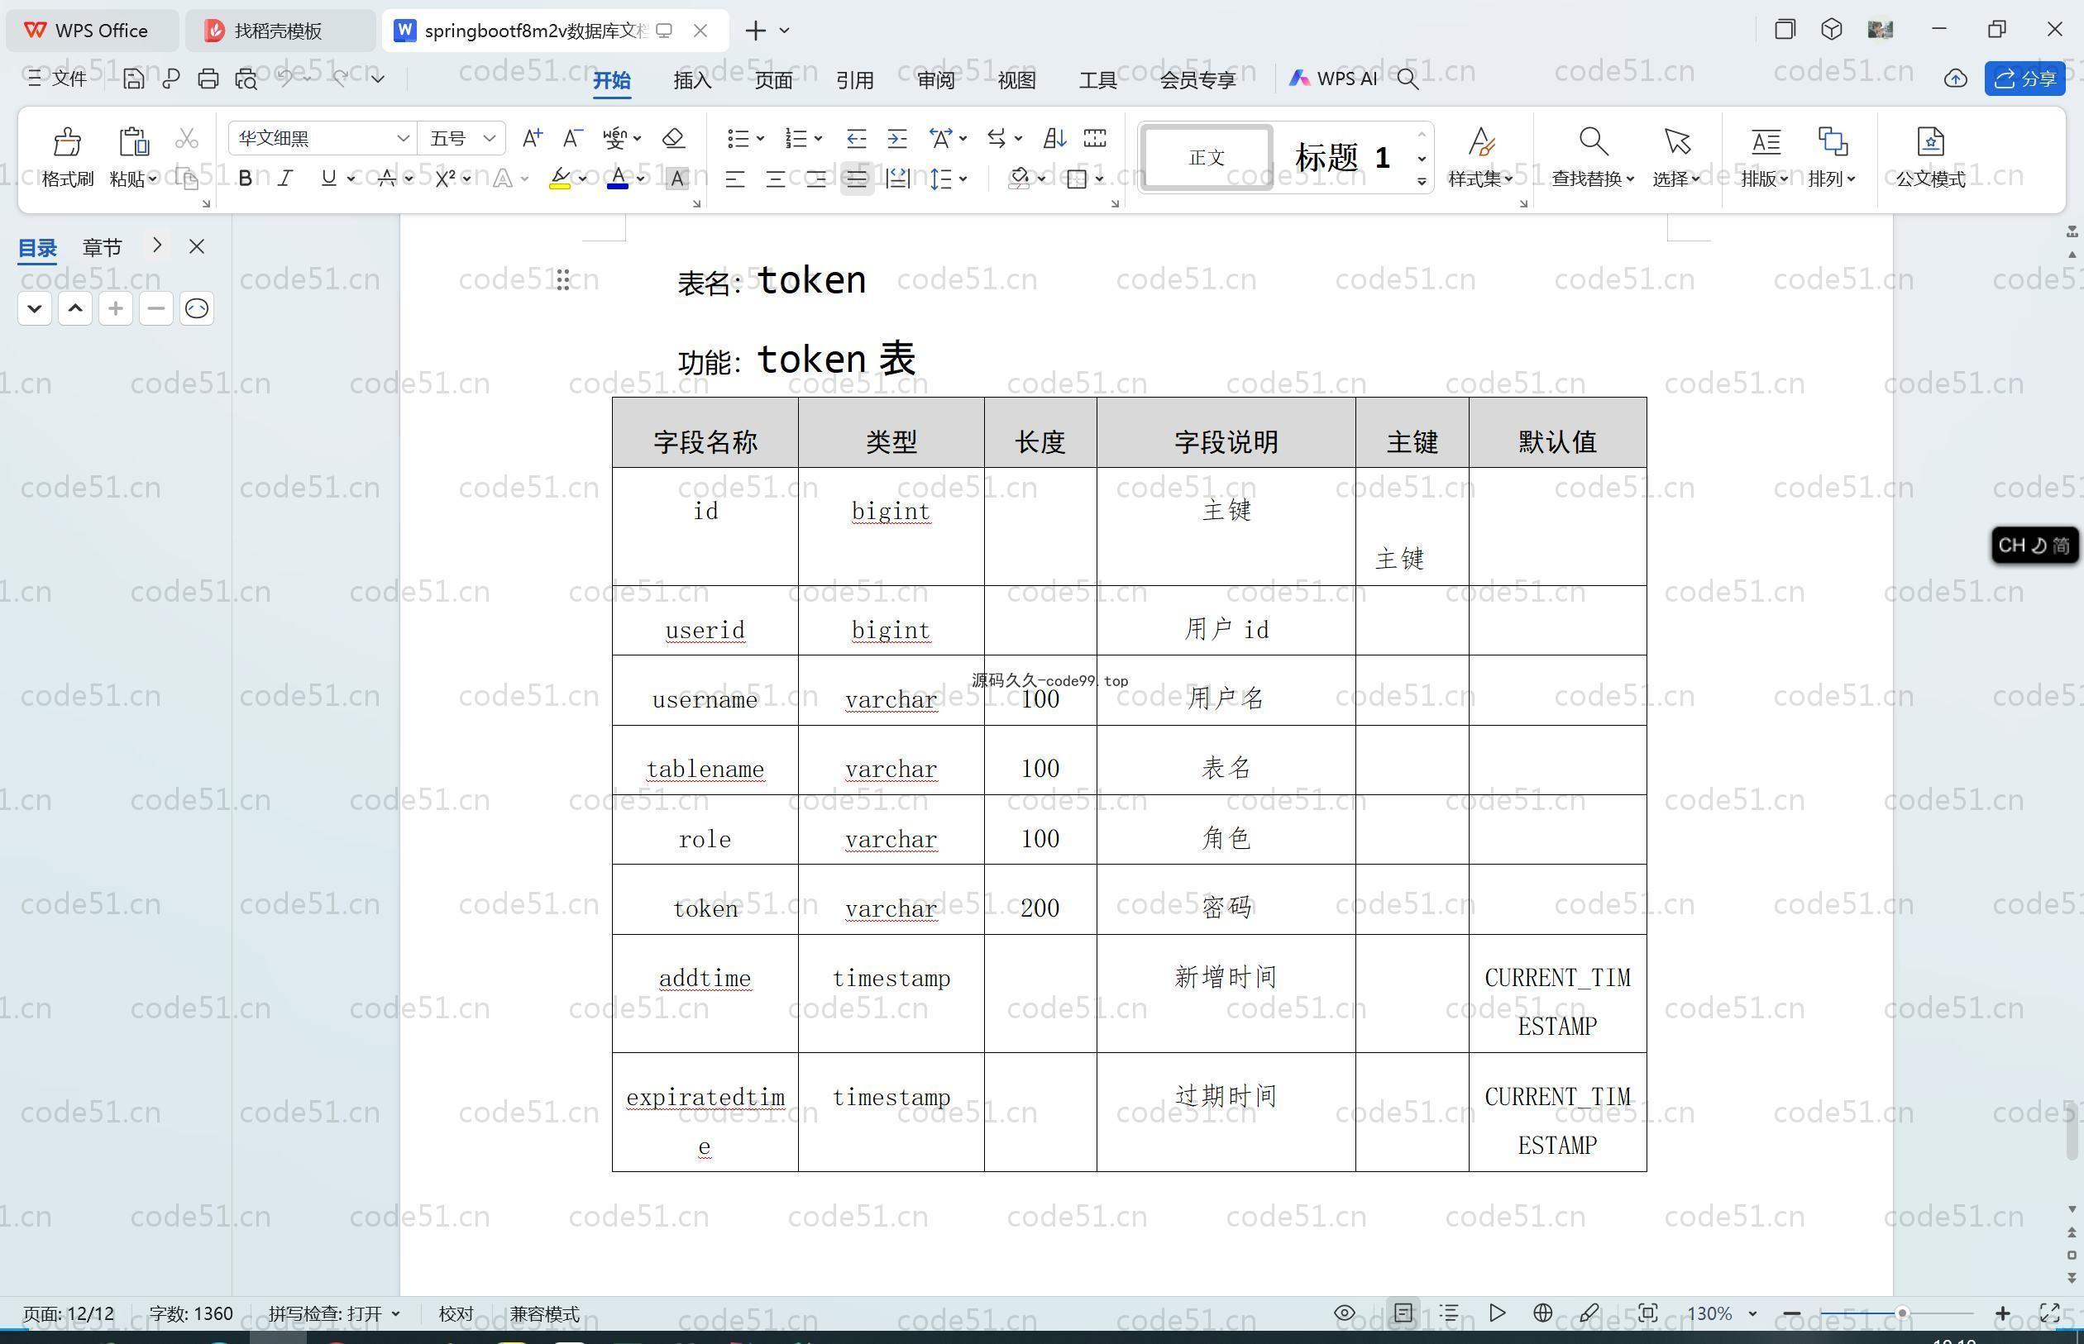Toggle Italic formatting
This screenshot has height=1344, width=2084.
285,179
